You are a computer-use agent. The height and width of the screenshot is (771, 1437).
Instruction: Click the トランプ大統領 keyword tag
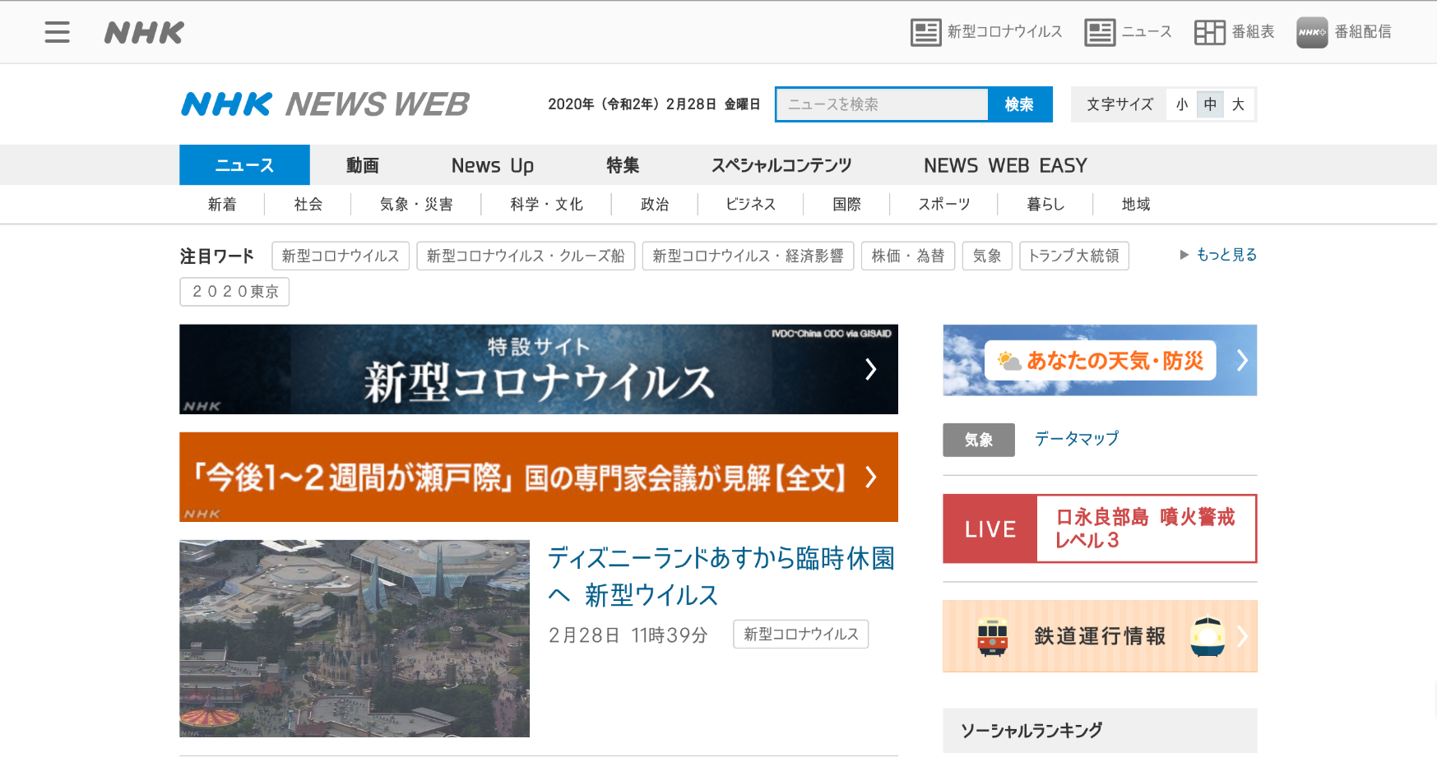[1074, 256]
